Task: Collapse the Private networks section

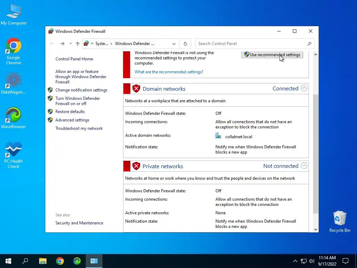Action: pos(304,166)
